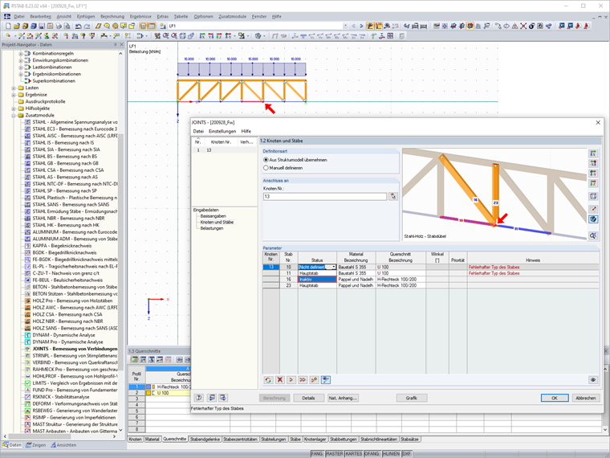
Task: Click the double-arrow icon below the parameter table
Action: point(303,380)
